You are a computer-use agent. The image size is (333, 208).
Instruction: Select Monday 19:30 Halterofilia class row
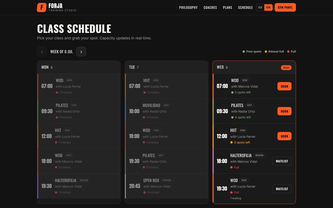pos(79,186)
